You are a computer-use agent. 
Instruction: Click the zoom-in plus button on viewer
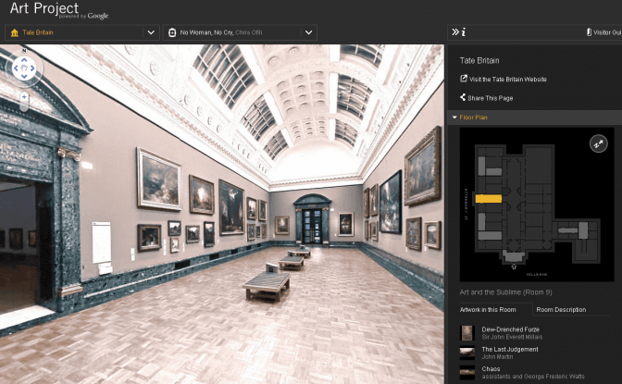pyautogui.click(x=24, y=95)
